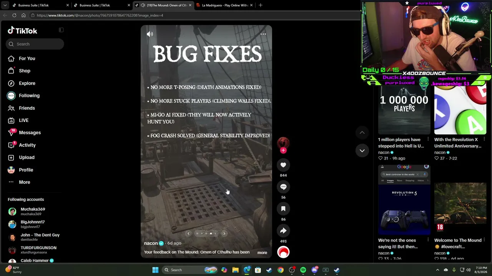Image resolution: width=492 pixels, height=276 pixels.
Task: Open the browser tab search dropdown
Action: 5,5
